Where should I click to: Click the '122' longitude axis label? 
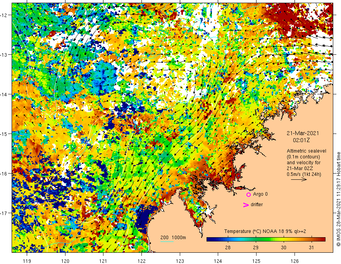141,261
